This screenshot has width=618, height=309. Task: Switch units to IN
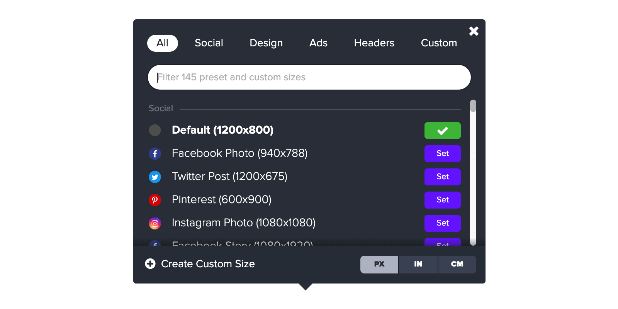(418, 264)
